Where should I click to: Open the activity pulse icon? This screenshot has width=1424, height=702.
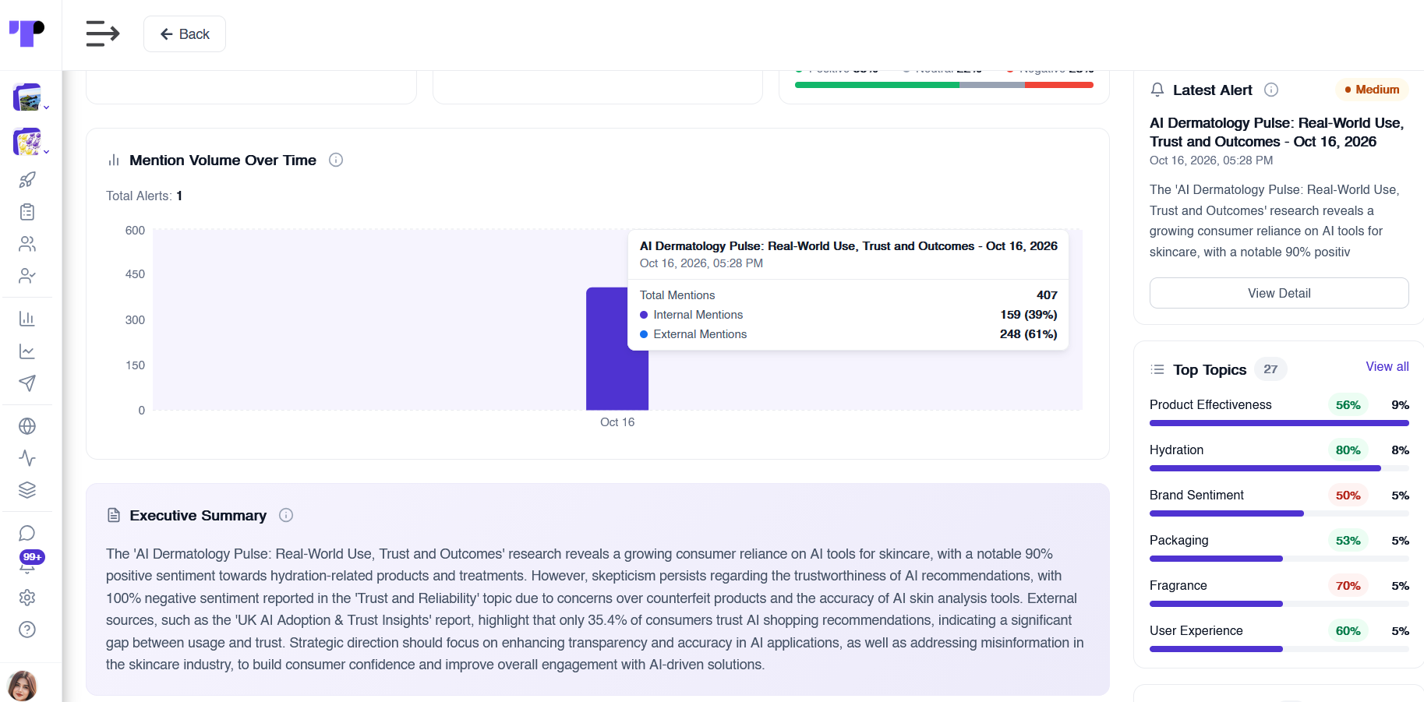click(27, 458)
